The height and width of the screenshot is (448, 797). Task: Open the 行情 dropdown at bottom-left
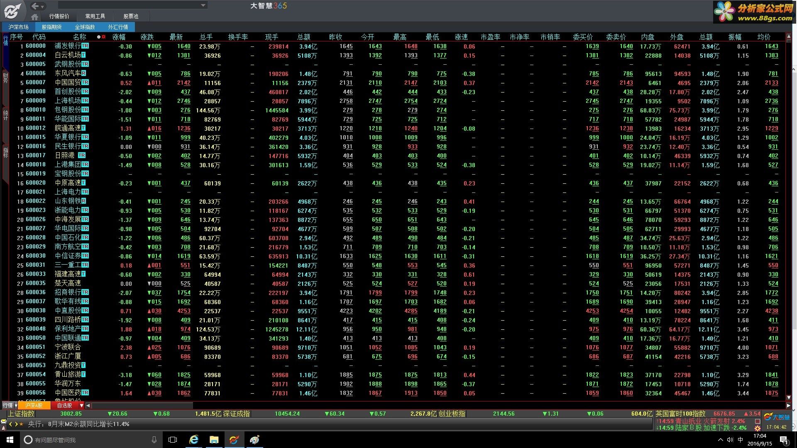(x=10, y=405)
